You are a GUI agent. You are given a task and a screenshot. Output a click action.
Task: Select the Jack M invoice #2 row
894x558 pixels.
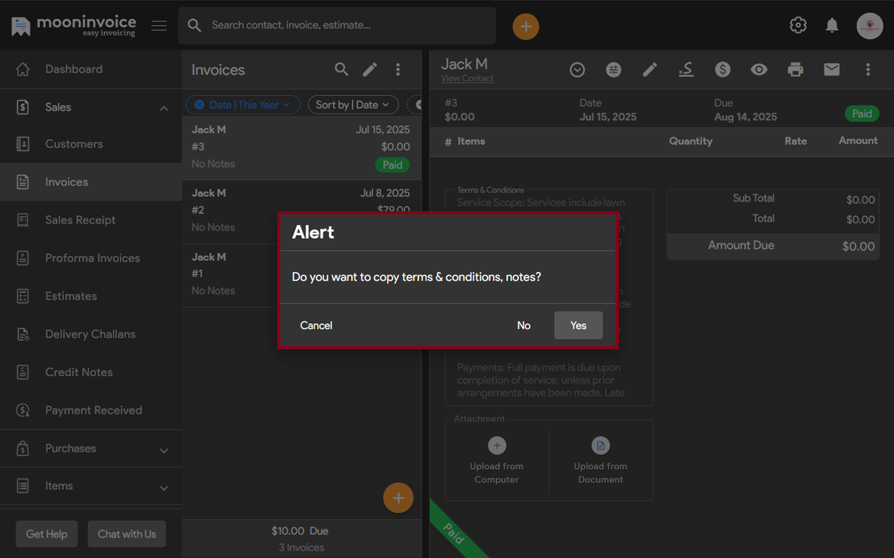(x=301, y=211)
